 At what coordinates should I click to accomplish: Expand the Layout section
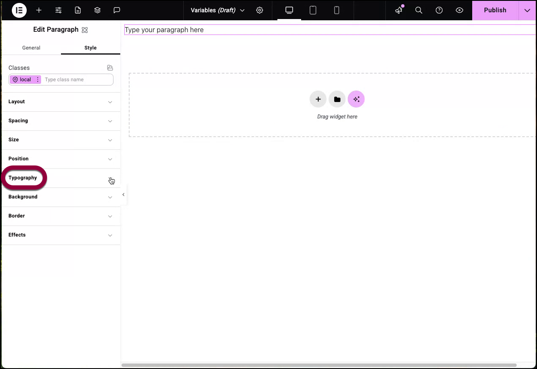tap(61, 102)
